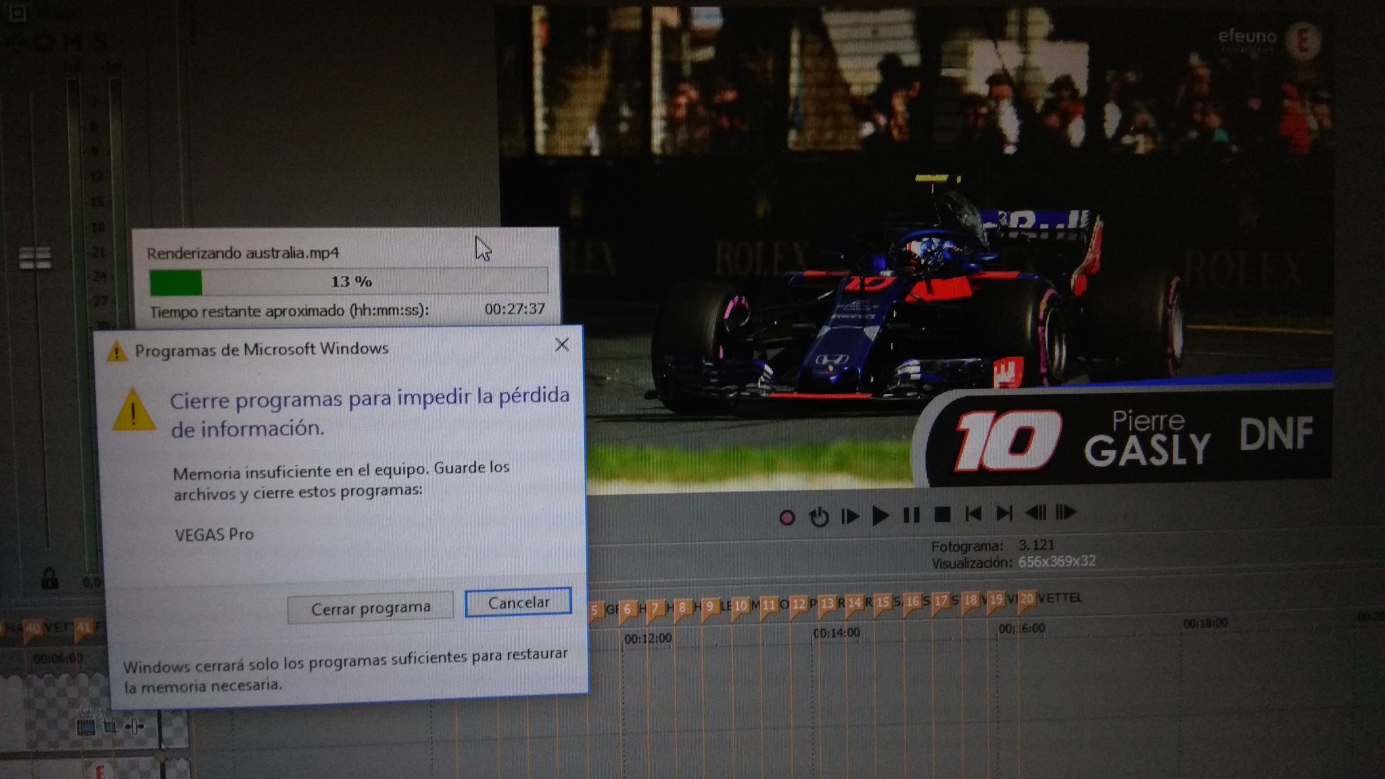Click the 00:14:00 point on time ruler
1385x779 pixels.
(x=837, y=633)
